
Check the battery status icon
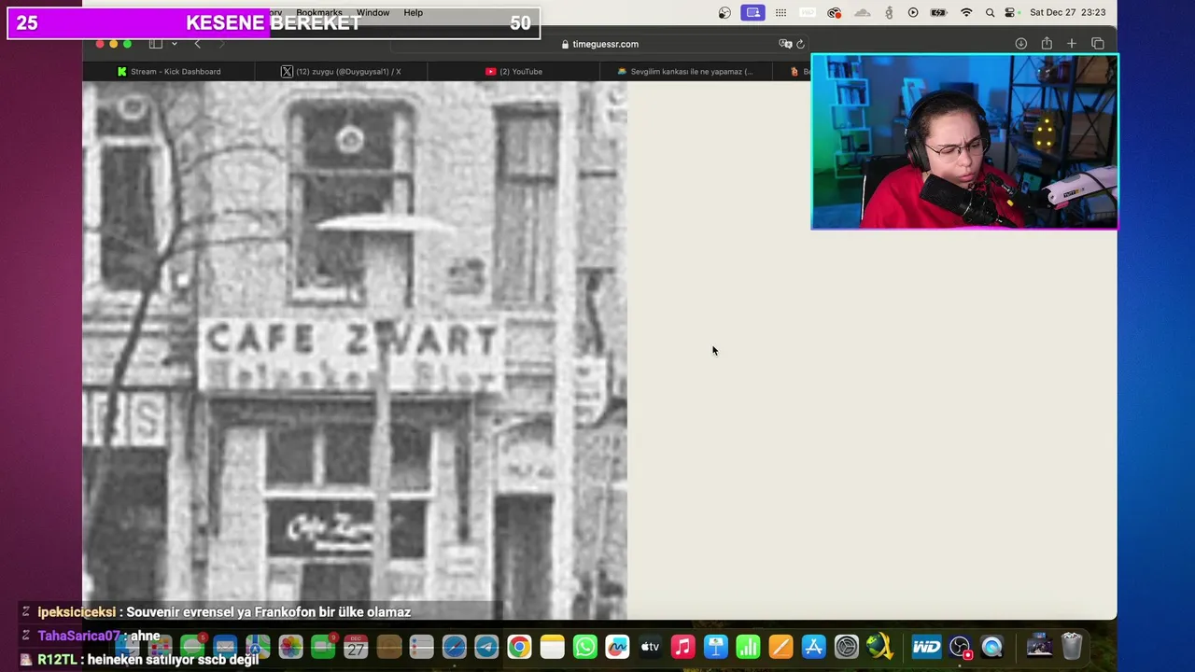click(x=939, y=13)
